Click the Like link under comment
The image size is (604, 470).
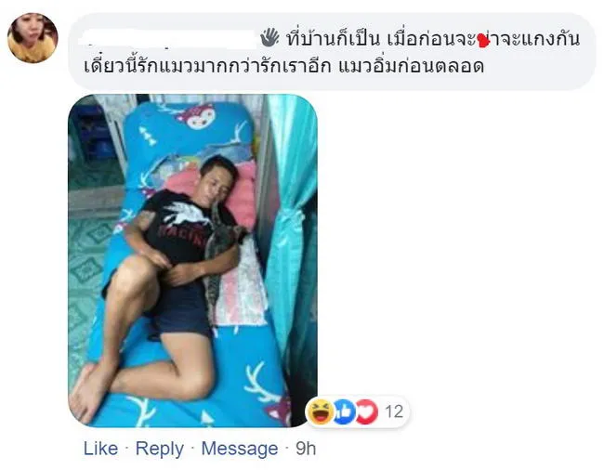(101, 449)
